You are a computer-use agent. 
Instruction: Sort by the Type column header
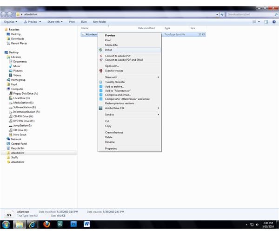167,28
